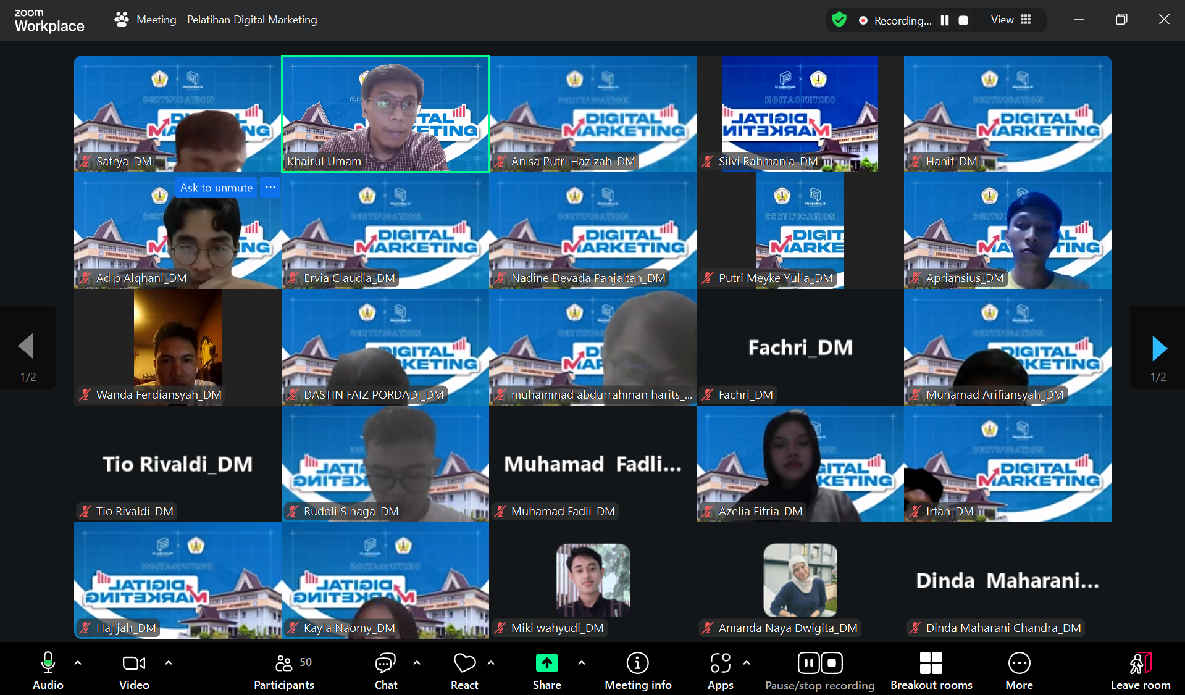The image size is (1185, 695).
Task: Pause the recording in top bar
Action: (945, 20)
